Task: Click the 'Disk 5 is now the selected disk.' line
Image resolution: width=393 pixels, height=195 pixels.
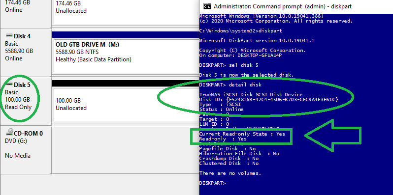Action: [246, 75]
